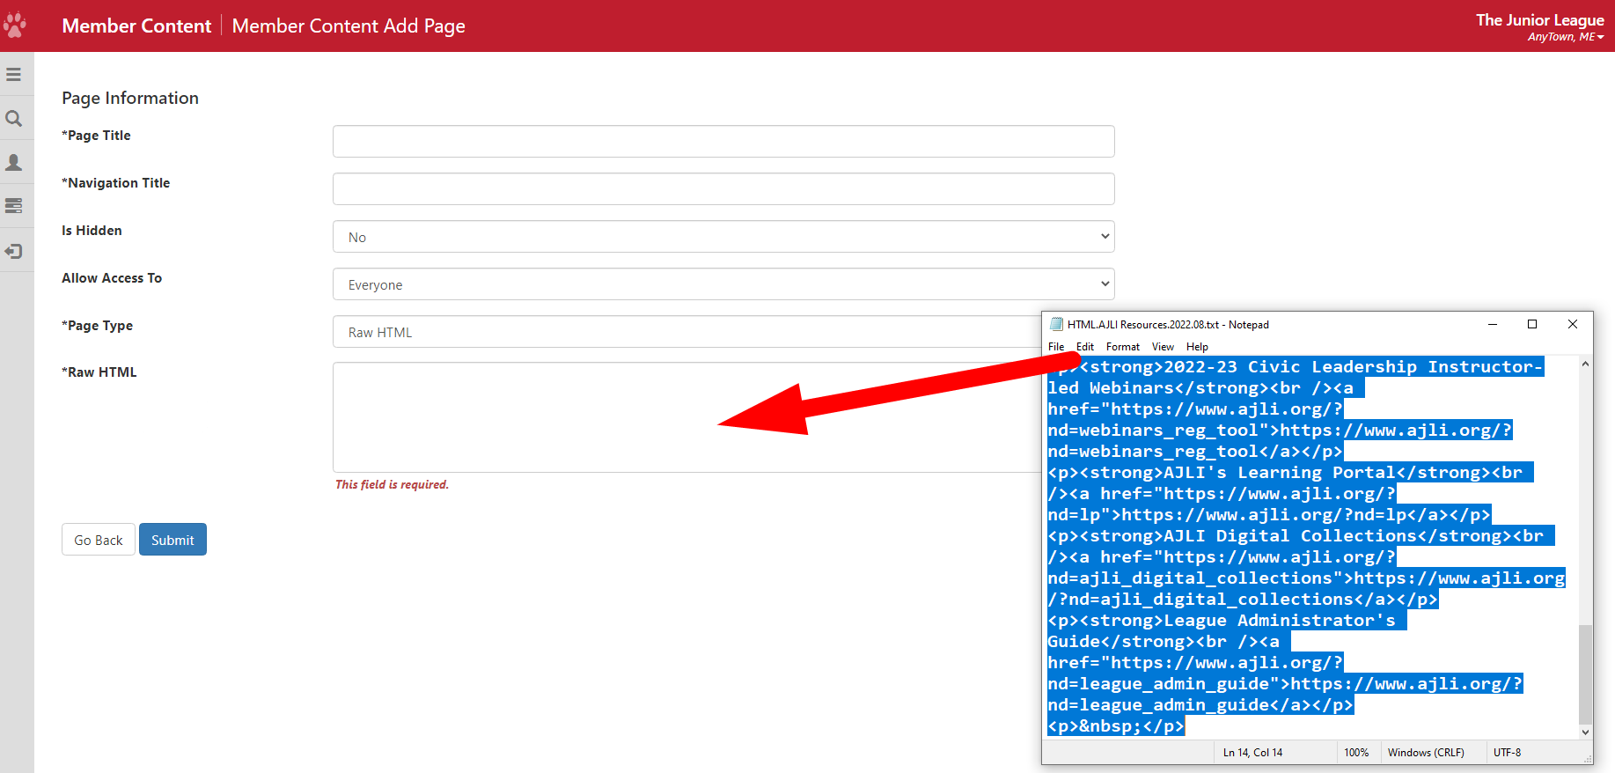Viewport: 1615px width, 773px height.
Task: Open the Notepad Edit menu
Action: point(1085,347)
